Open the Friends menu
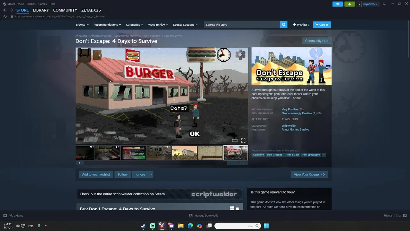This screenshot has height=231, width=410. (x=31, y=4)
